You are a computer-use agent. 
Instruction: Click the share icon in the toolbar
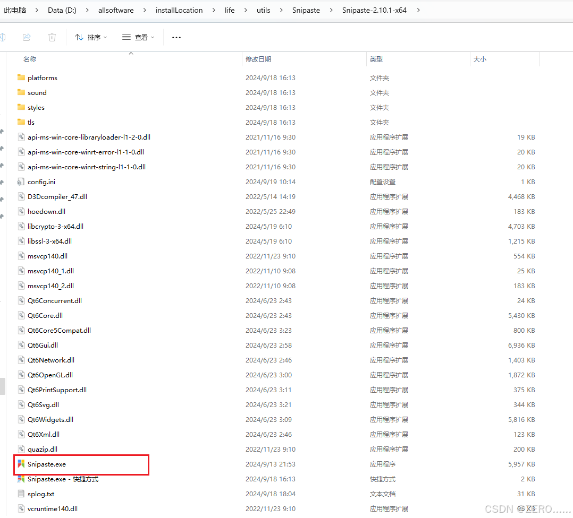27,37
